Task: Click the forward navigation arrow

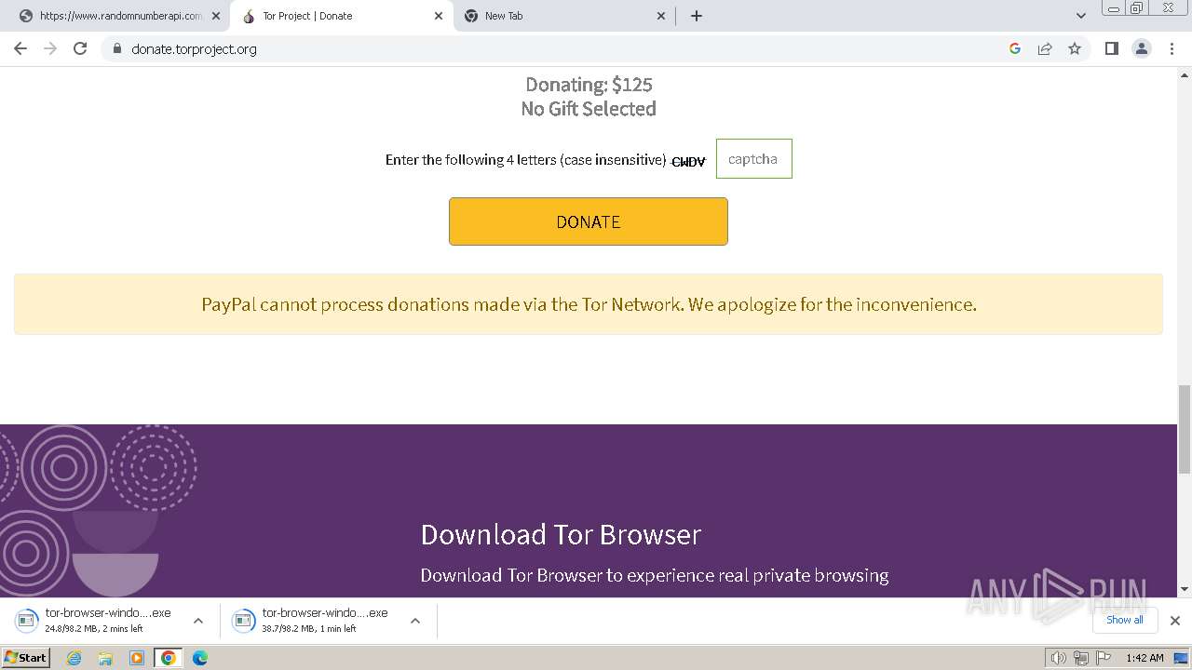Action: pyautogui.click(x=50, y=48)
